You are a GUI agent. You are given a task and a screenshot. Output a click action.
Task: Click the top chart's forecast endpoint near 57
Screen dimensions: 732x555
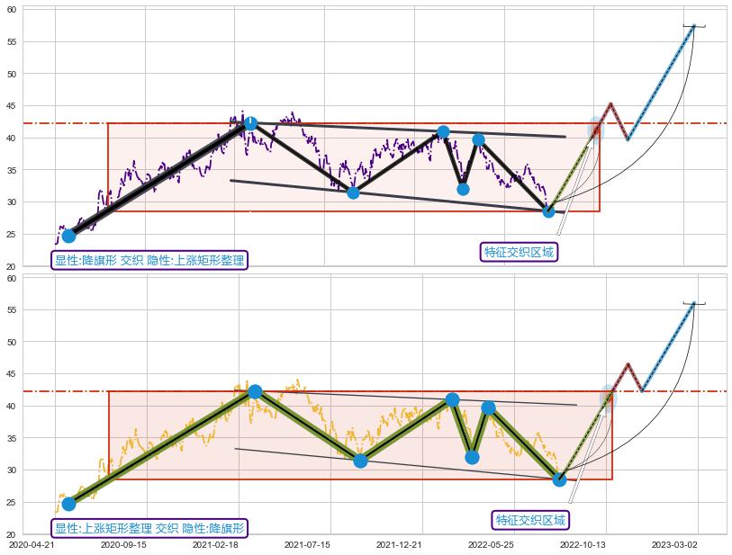(x=693, y=26)
